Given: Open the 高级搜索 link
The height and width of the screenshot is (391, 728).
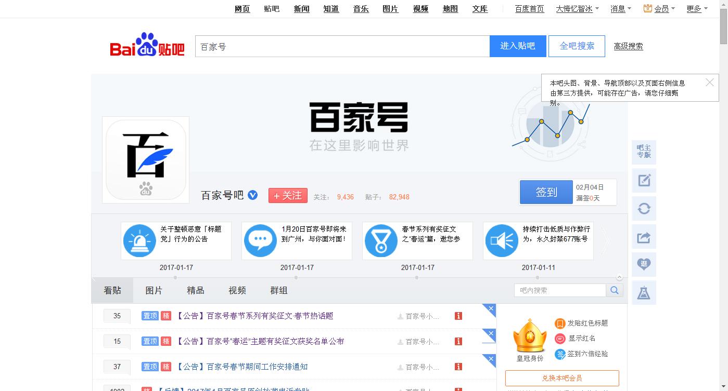Looking at the screenshot, I should click(628, 46).
